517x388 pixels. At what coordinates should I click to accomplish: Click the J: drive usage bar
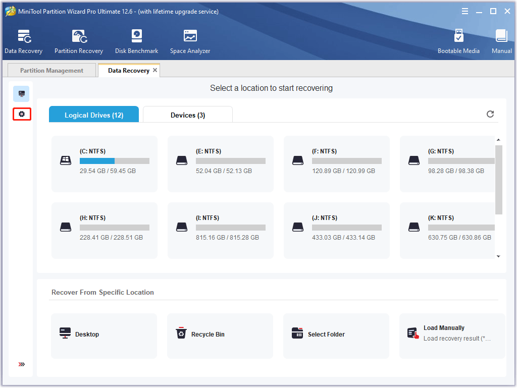(346, 227)
